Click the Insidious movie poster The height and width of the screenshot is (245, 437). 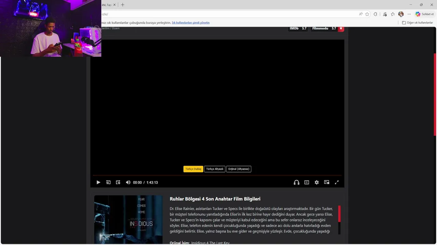[128, 220]
